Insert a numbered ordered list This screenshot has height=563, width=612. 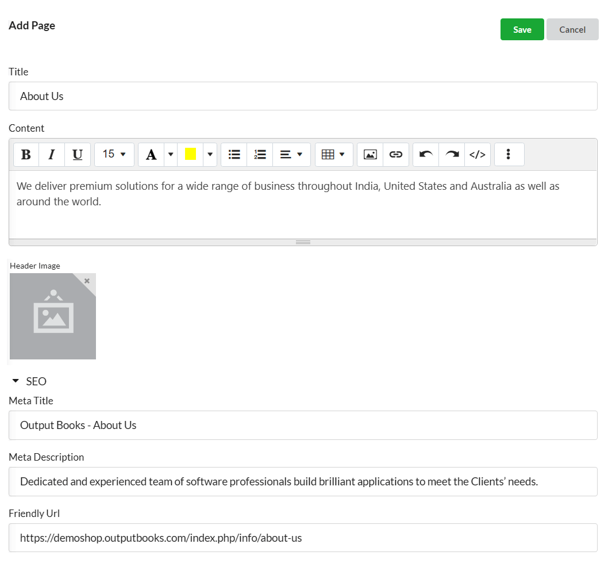[260, 155]
